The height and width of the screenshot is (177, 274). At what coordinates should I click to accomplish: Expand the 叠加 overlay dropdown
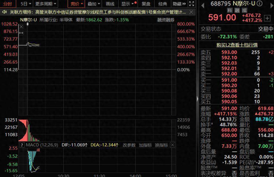pyautogui.click(x=94, y=4)
